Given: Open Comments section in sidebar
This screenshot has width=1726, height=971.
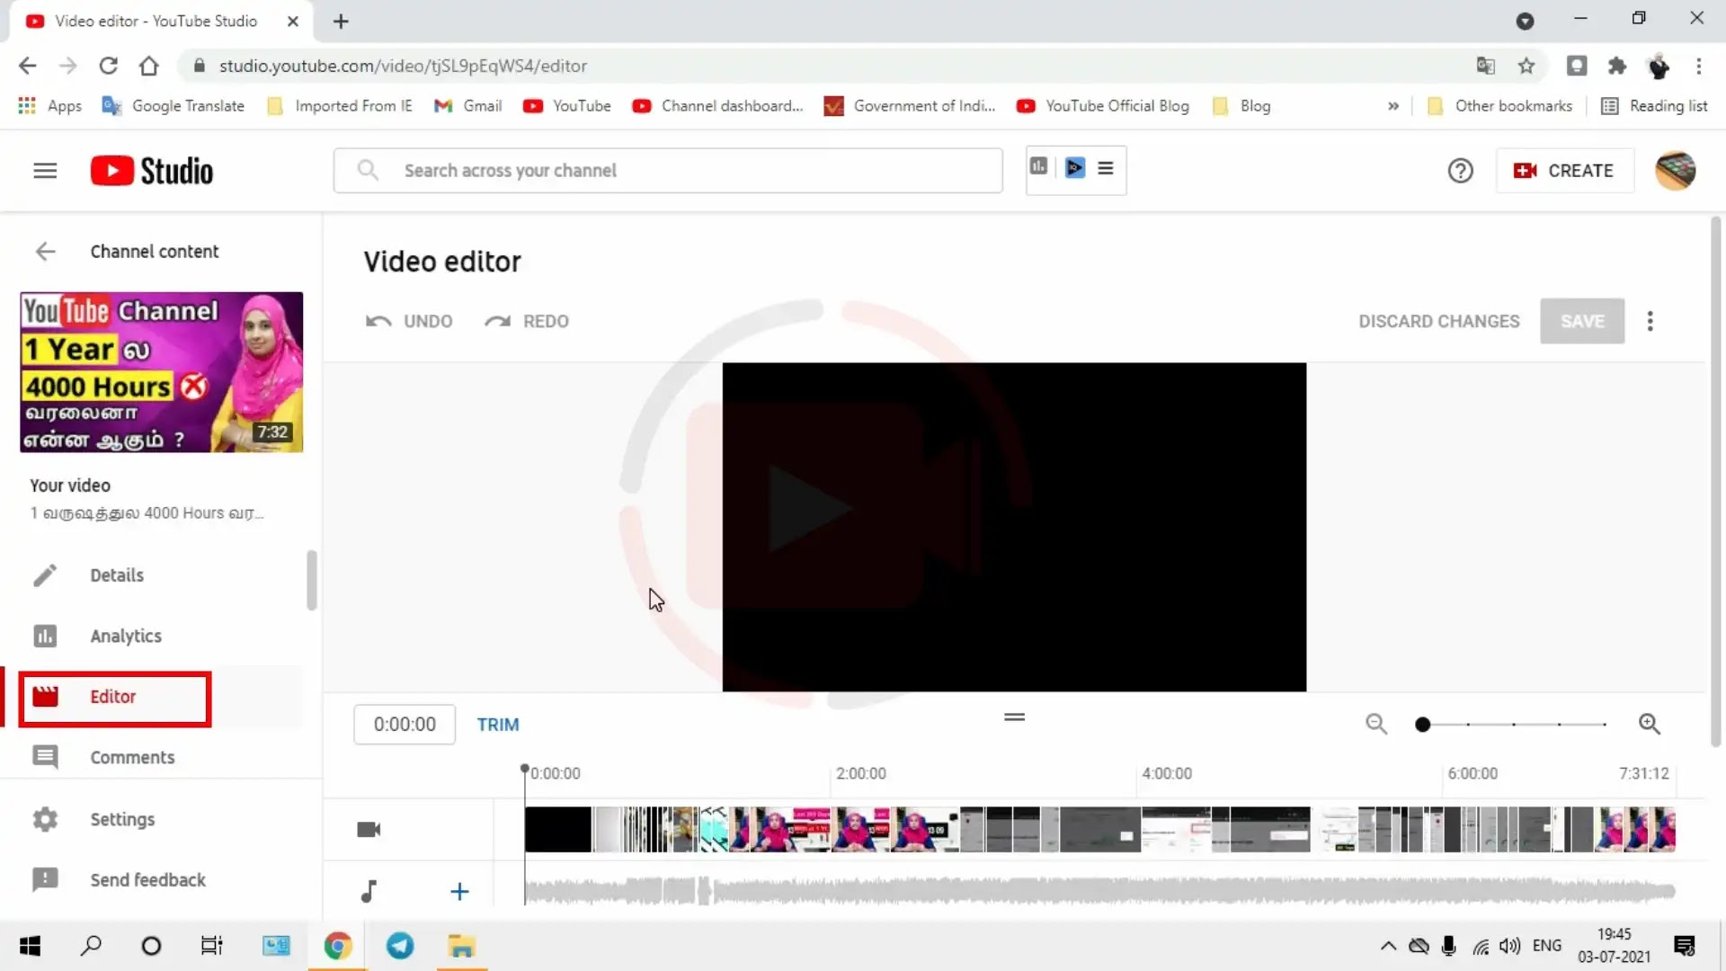Looking at the screenshot, I should [132, 757].
